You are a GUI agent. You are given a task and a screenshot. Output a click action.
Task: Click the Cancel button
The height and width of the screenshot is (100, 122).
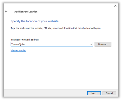[109, 93]
